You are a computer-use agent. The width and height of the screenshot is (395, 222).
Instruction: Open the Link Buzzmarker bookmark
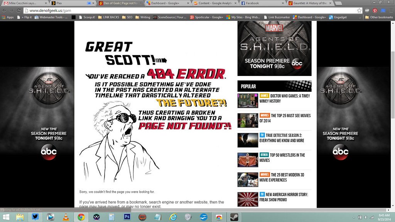[x=277, y=17]
